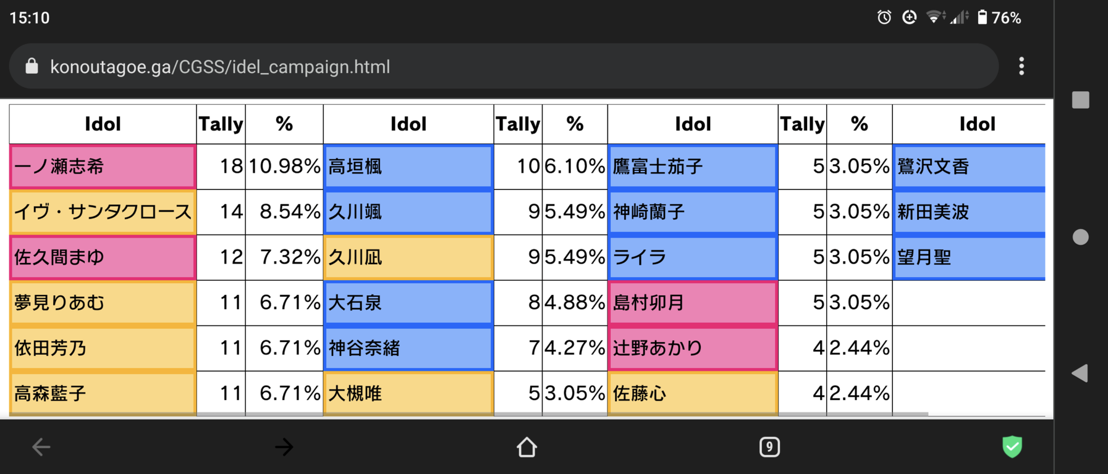Click the first Tally column header

point(221,124)
